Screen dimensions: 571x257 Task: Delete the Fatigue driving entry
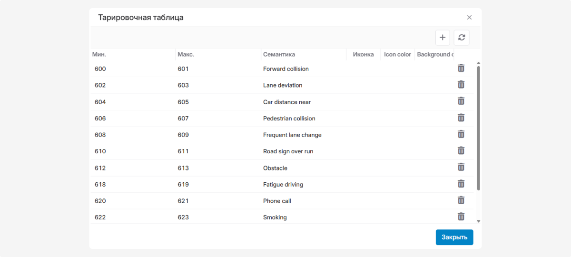(x=461, y=184)
